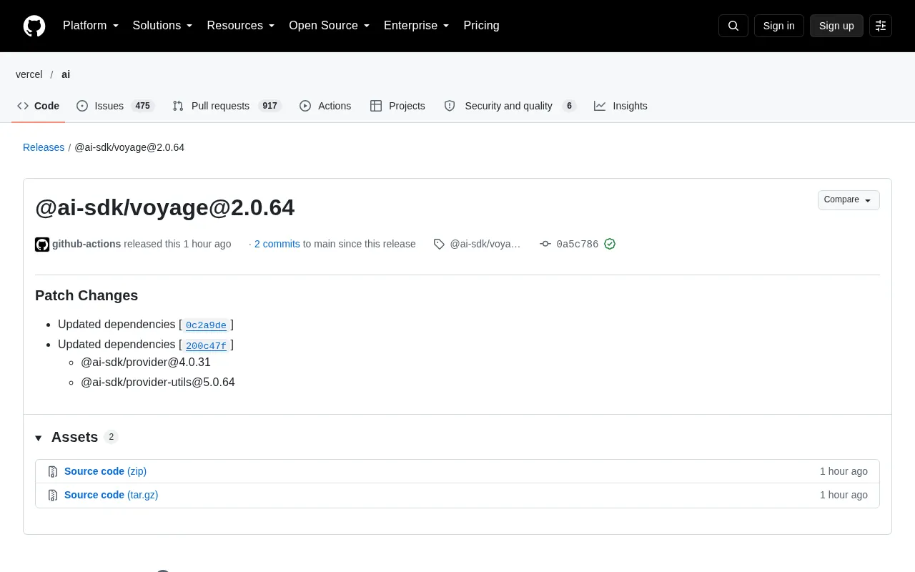Open the ai repository link
This screenshot has width=915, height=572.
[66, 74]
